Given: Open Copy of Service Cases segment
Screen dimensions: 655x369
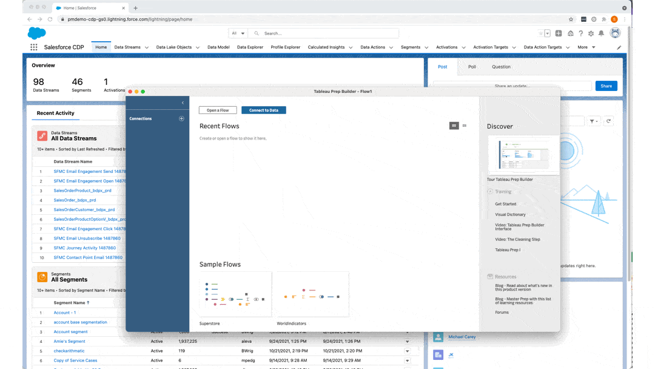Looking at the screenshot, I should click(x=75, y=361).
